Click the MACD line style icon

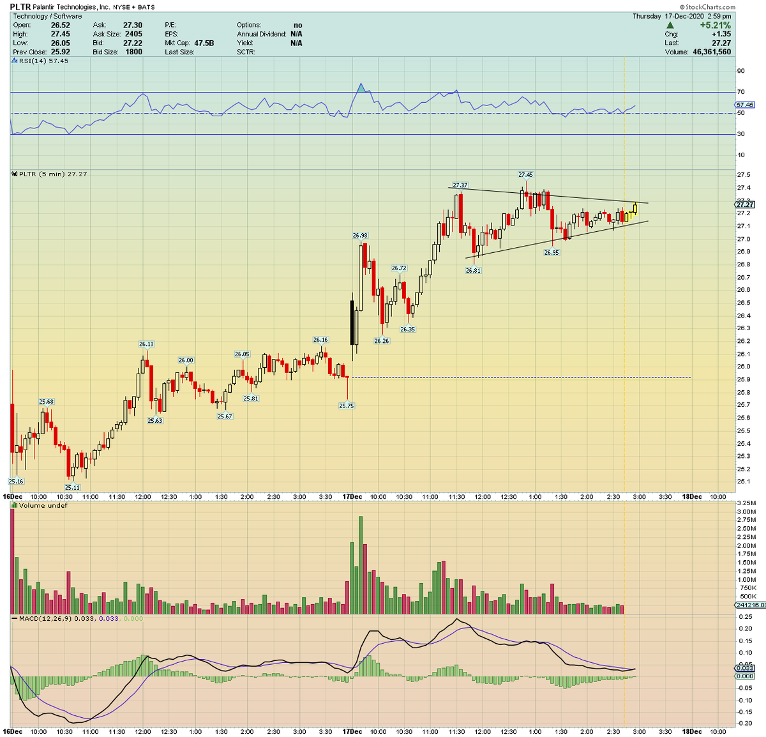point(13,618)
